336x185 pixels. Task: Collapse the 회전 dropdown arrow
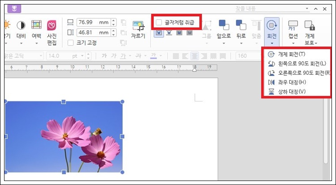click(x=272, y=44)
